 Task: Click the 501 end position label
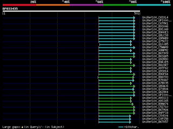tap(137, 13)
